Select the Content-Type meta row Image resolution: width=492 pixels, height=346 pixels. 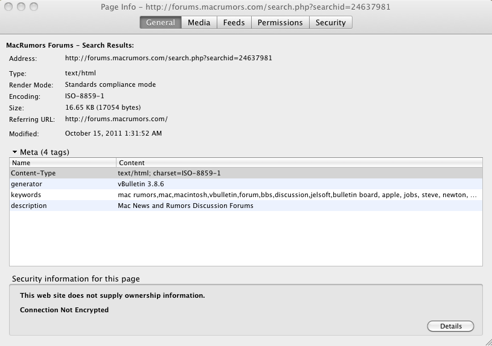(246, 173)
